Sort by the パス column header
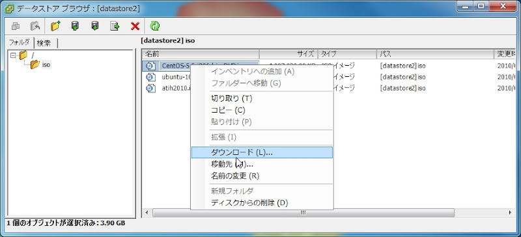The width and height of the screenshot is (521, 237). click(x=435, y=54)
